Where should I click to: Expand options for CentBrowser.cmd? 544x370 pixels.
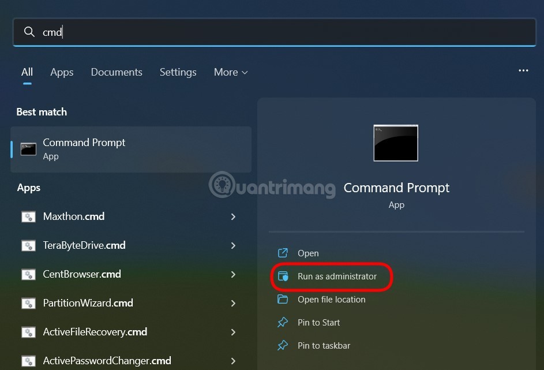(x=233, y=274)
